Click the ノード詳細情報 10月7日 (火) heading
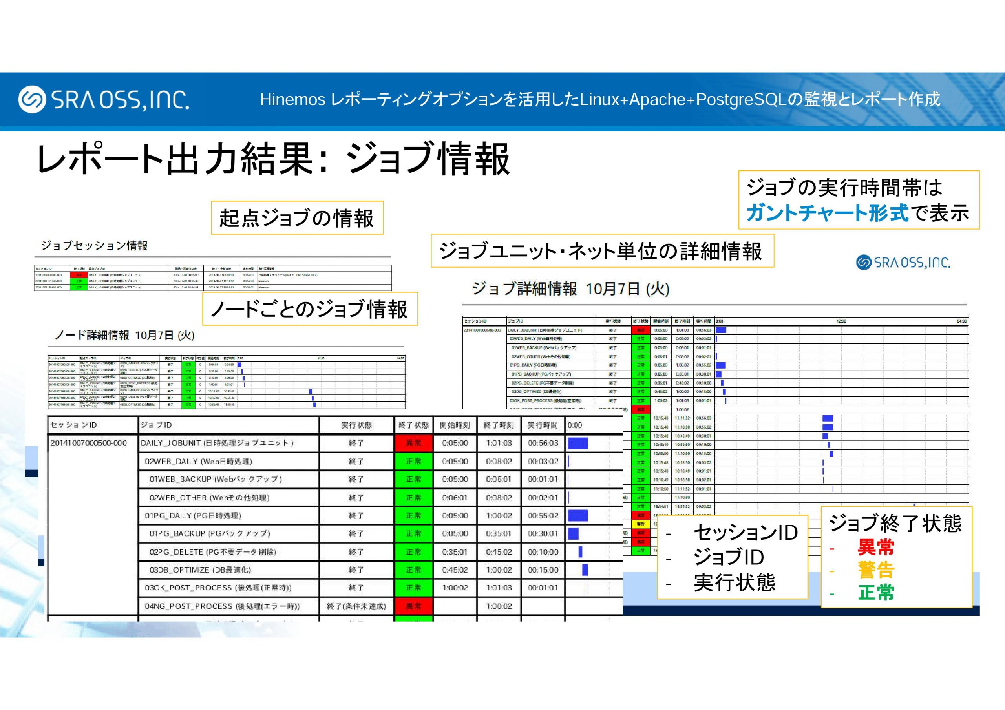Viewport: 1005px width, 710px height. 124,335
